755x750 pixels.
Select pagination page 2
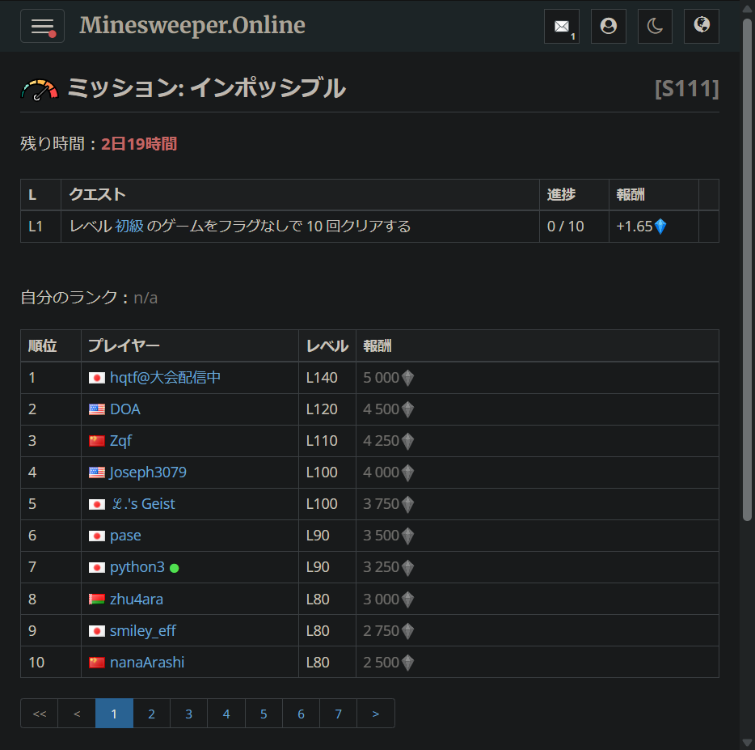151,714
